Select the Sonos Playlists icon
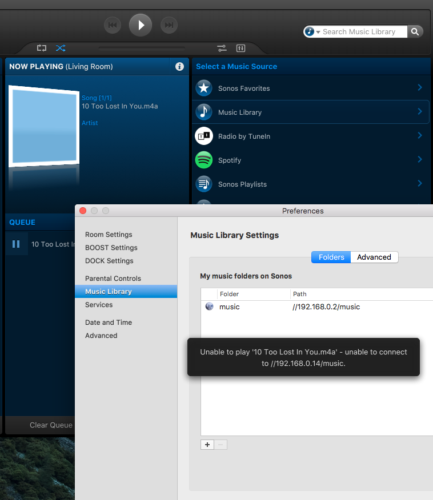This screenshot has height=500, width=433. [204, 184]
